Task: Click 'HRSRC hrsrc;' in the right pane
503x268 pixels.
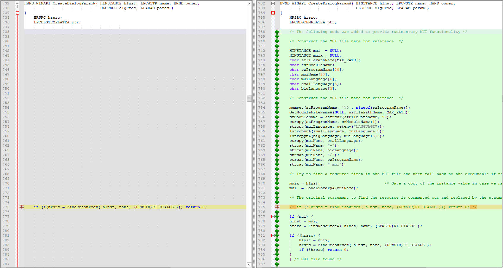Action: click(x=303, y=17)
